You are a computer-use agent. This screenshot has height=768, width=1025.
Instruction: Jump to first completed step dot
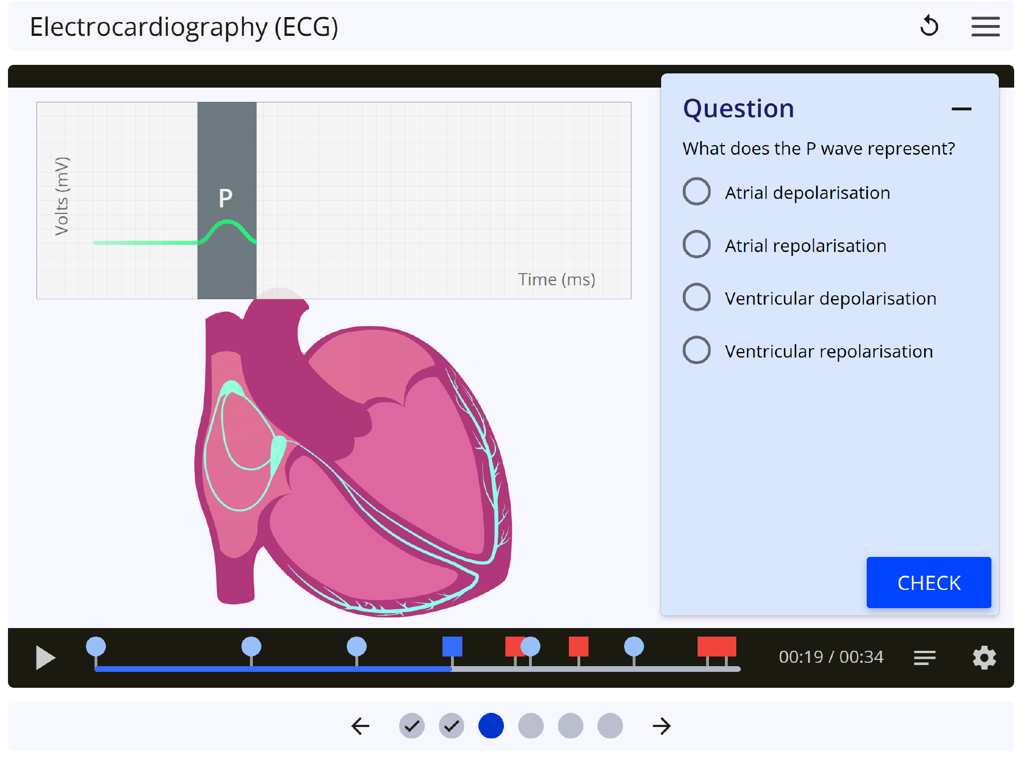(x=412, y=726)
